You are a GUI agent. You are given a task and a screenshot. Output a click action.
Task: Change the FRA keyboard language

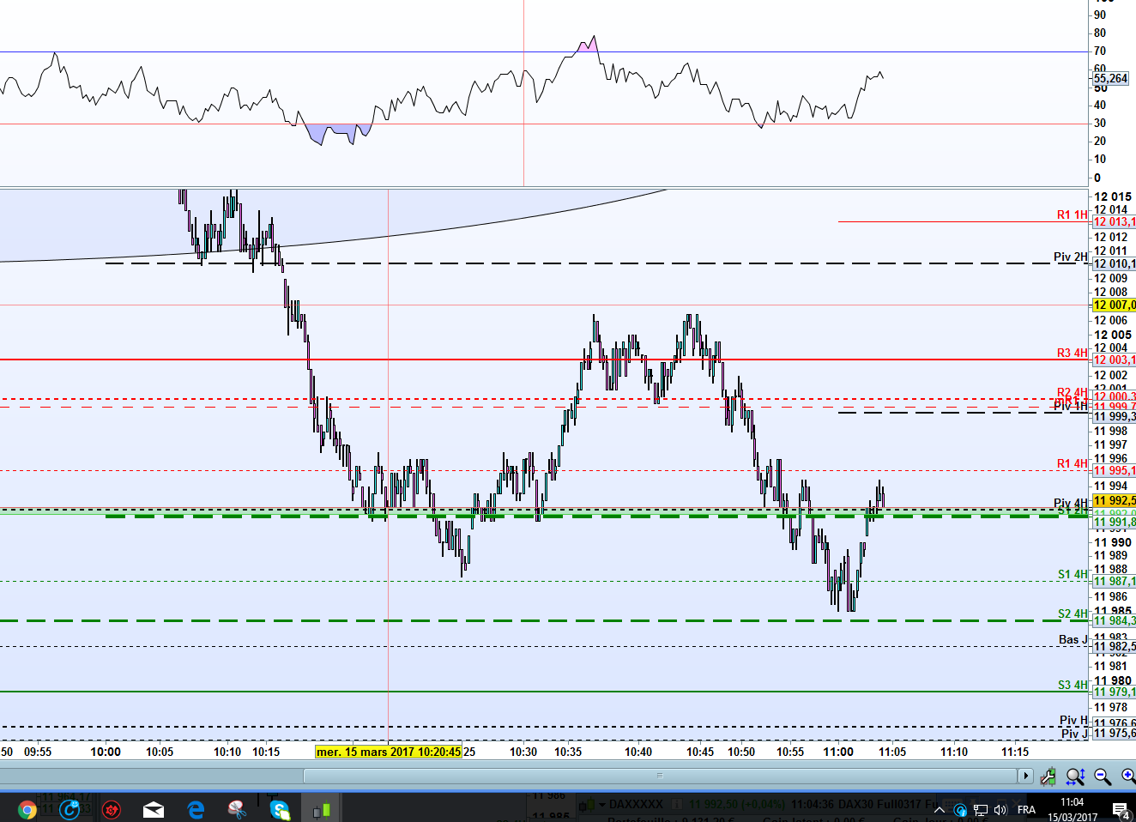click(x=1026, y=809)
